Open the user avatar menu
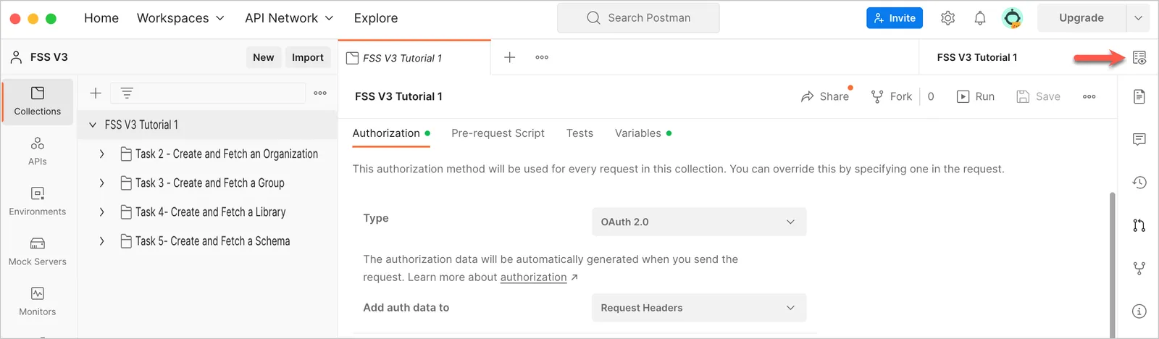The image size is (1159, 339). (x=1012, y=18)
